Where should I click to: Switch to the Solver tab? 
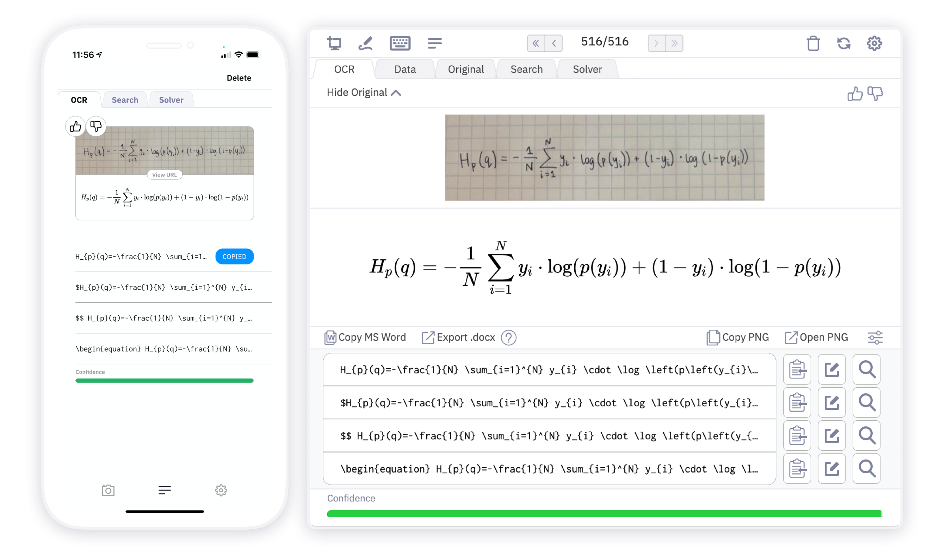[587, 69]
